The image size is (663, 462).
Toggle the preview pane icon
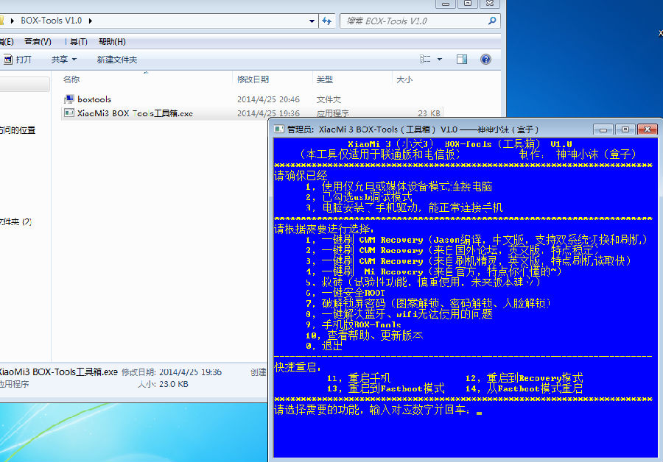tap(463, 59)
